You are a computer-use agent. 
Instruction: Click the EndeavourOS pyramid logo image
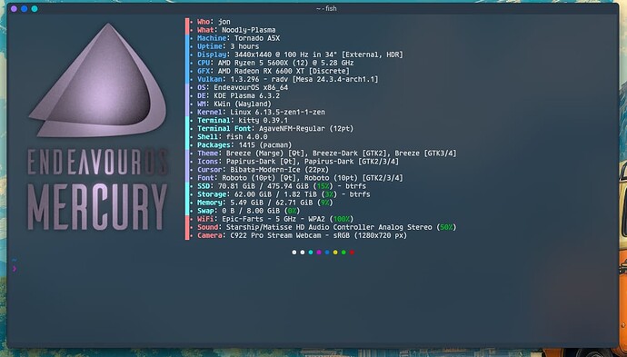click(x=97, y=80)
